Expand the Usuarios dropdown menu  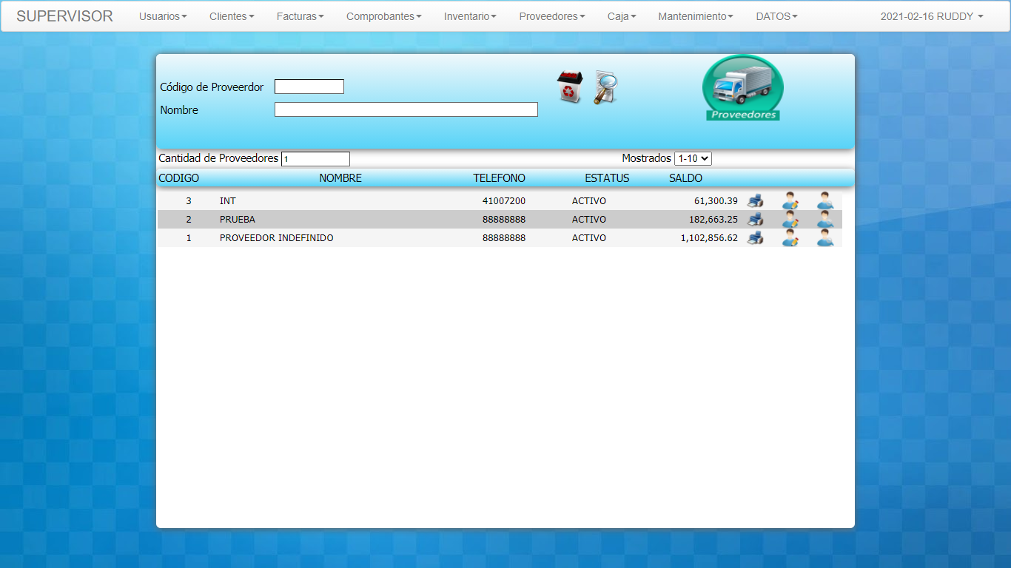coord(163,16)
